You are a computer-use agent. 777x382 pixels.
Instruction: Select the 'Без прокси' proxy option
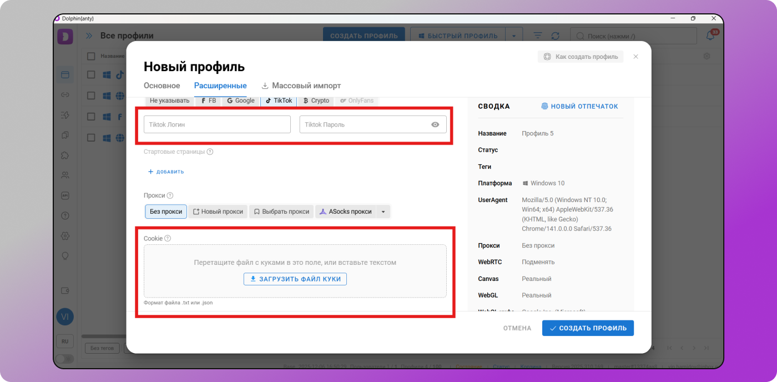pos(165,212)
